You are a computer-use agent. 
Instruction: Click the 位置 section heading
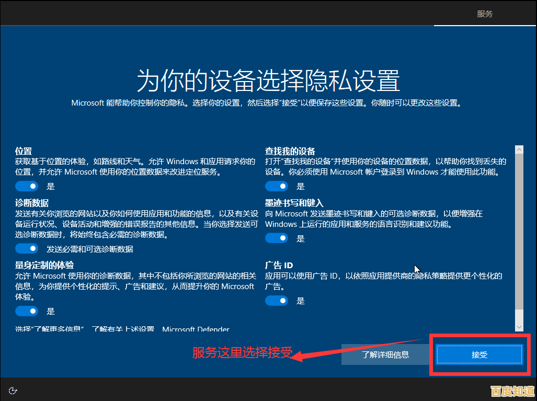pyautogui.click(x=24, y=151)
